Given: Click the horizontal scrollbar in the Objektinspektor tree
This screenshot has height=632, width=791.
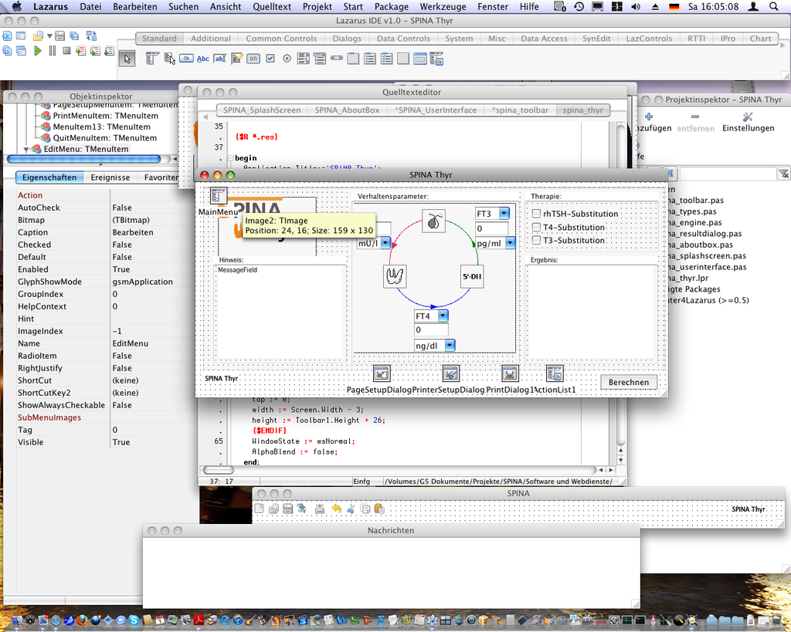Looking at the screenshot, I should pyautogui.click(x=83, y=160).
